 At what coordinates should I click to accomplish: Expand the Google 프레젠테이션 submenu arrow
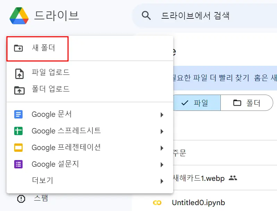[162, 148]
